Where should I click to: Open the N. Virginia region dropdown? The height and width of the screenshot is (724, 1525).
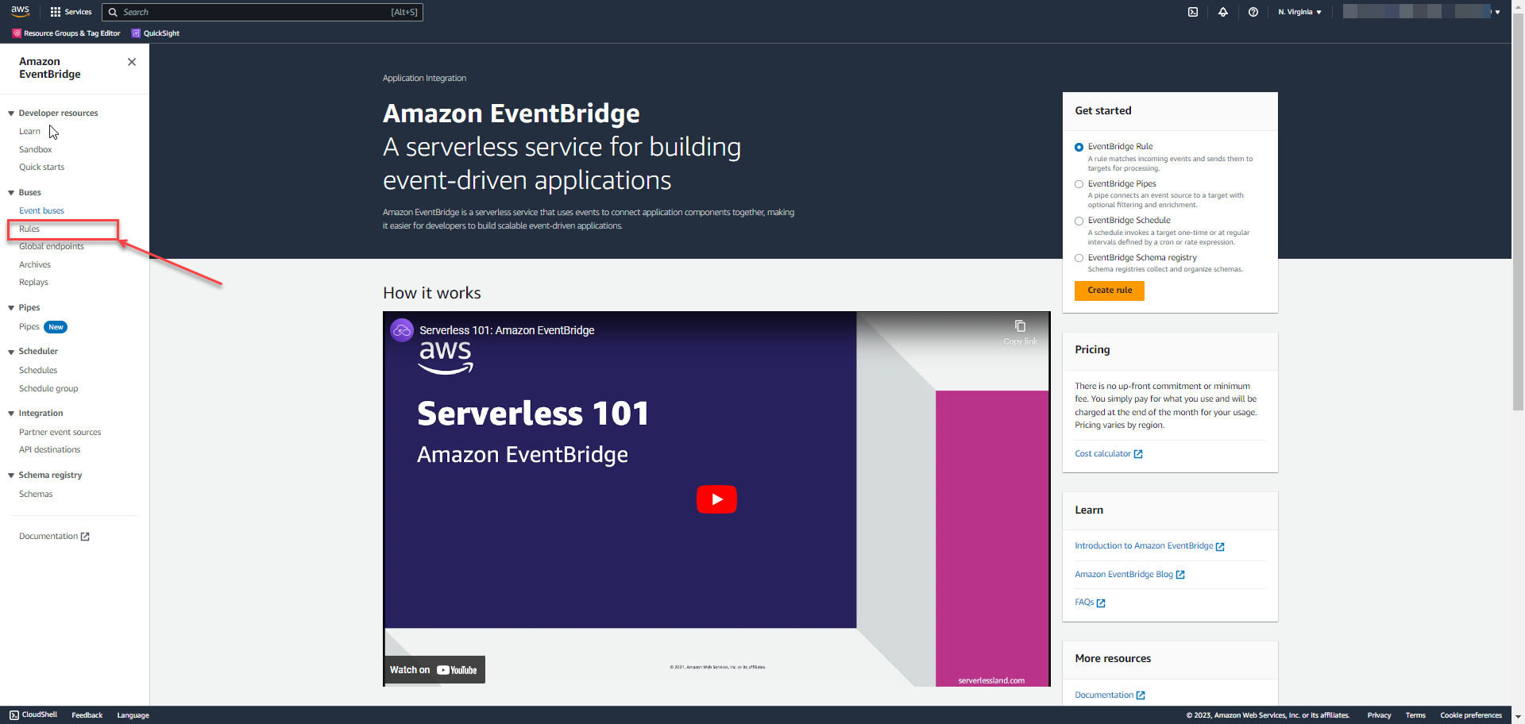pyautogui.click(x=1299, y=12)
